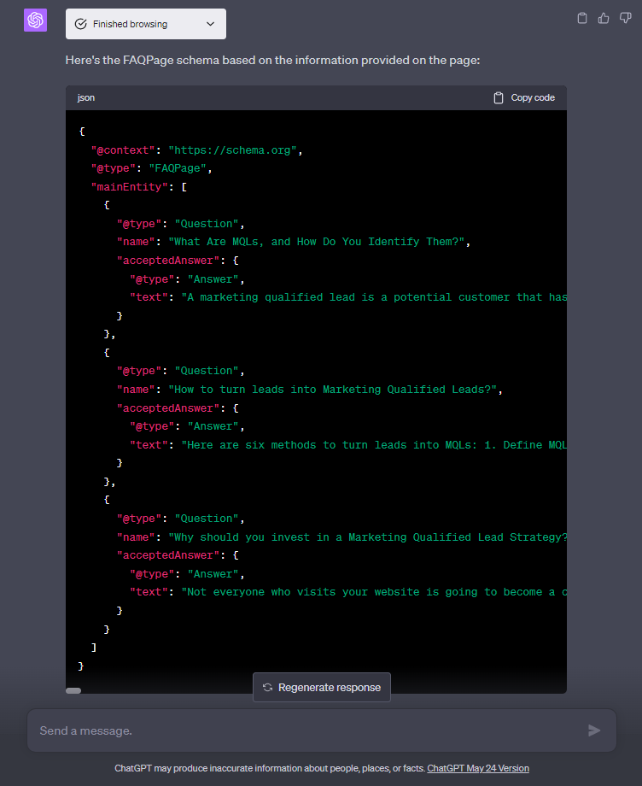
Task: Click the "How to turn leads" question text
Action: point(335,390)
